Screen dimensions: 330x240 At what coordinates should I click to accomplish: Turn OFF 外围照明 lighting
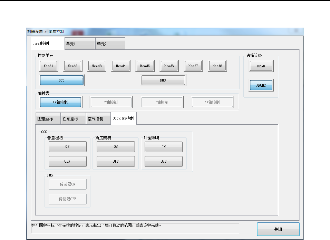tap(164, 161)
